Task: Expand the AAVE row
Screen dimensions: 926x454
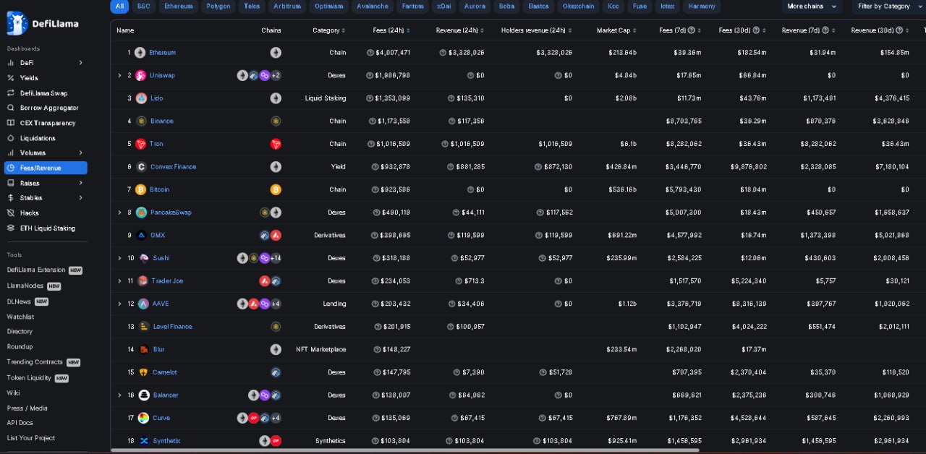Action: (x=119, y=304)
